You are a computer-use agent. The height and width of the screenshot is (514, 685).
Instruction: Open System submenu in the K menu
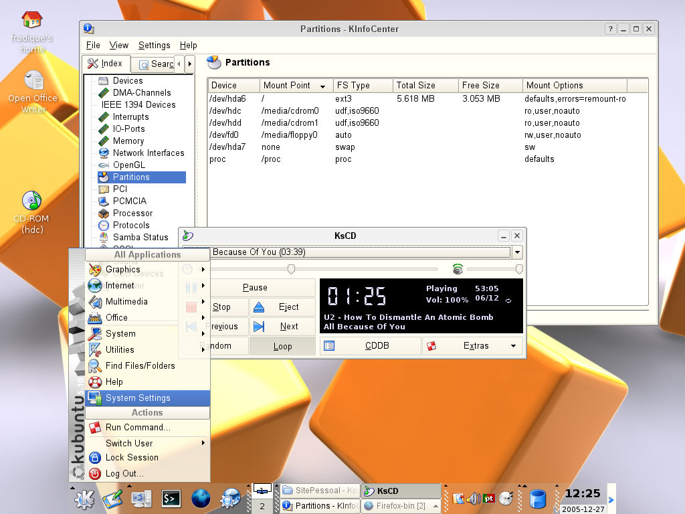[147, 334]
